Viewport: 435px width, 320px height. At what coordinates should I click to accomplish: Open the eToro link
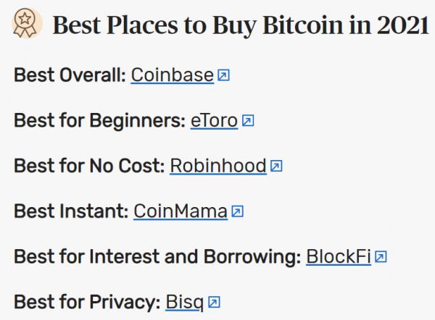tap(214, 121)
